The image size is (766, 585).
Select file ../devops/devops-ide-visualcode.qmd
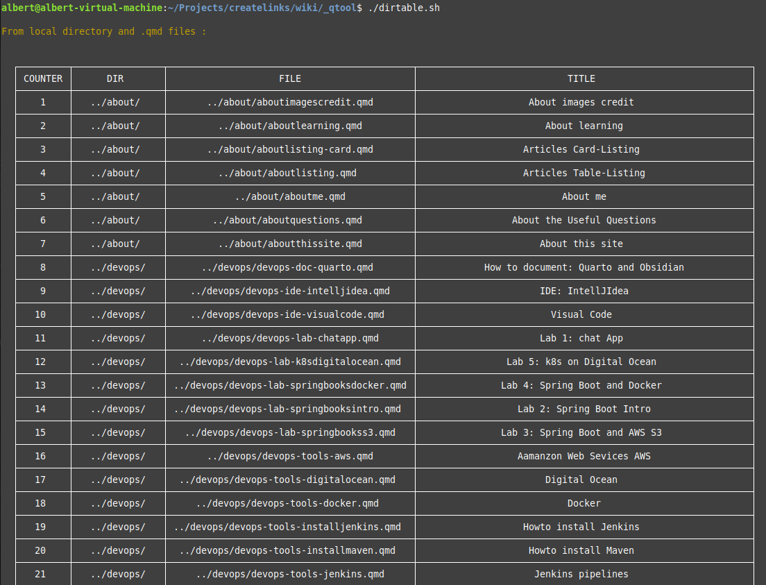pyautogui.click(x=288, y=314)
